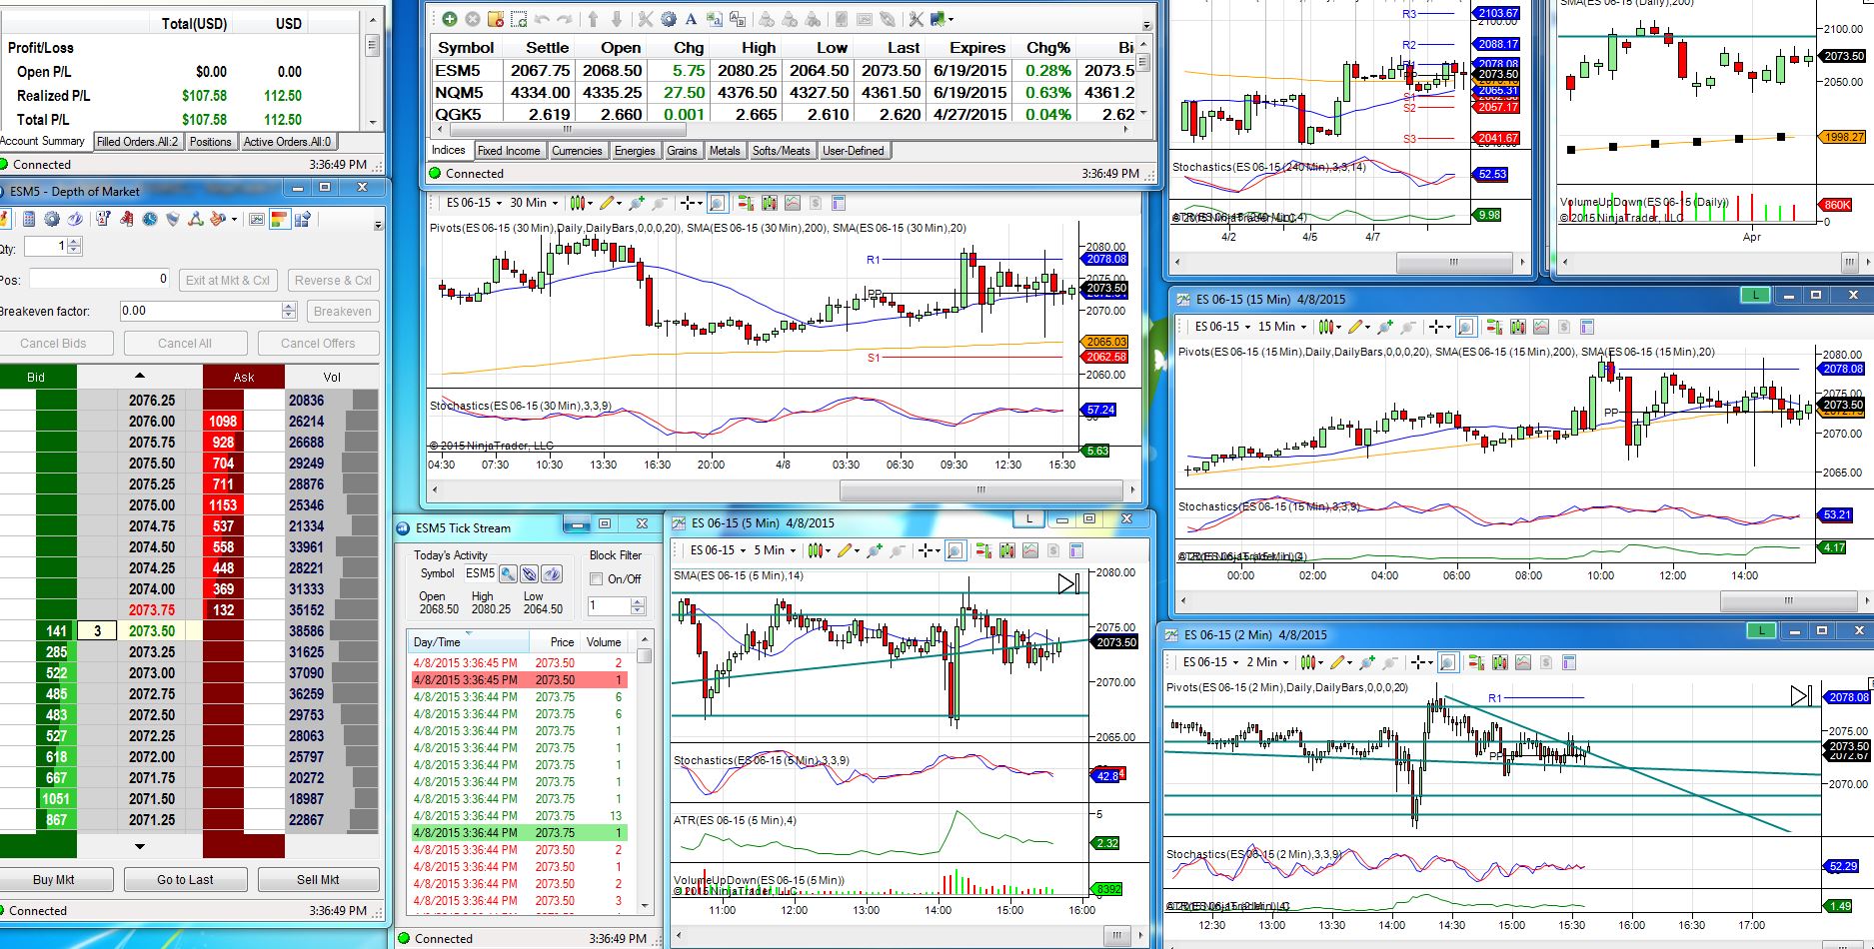1874x949 pixels.
Task: Click the symbol search magnifier in Tick Stream
Action: [x=508, y=573]
